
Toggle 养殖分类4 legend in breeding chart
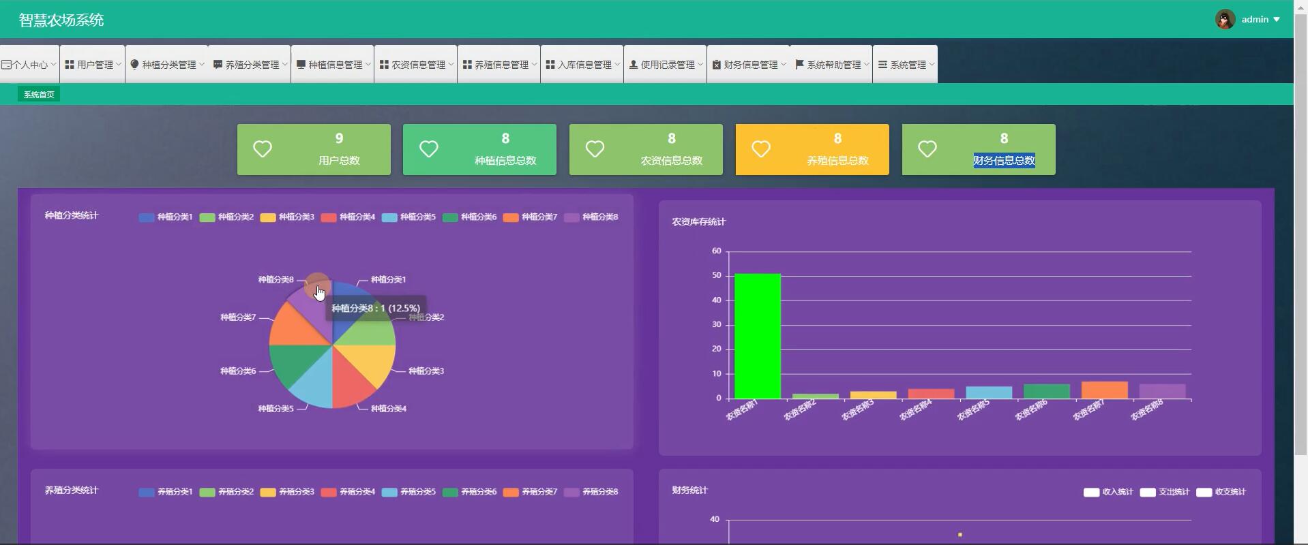[348, 492]
